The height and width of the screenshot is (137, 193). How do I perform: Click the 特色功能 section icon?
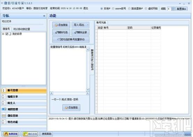[4, 122]
